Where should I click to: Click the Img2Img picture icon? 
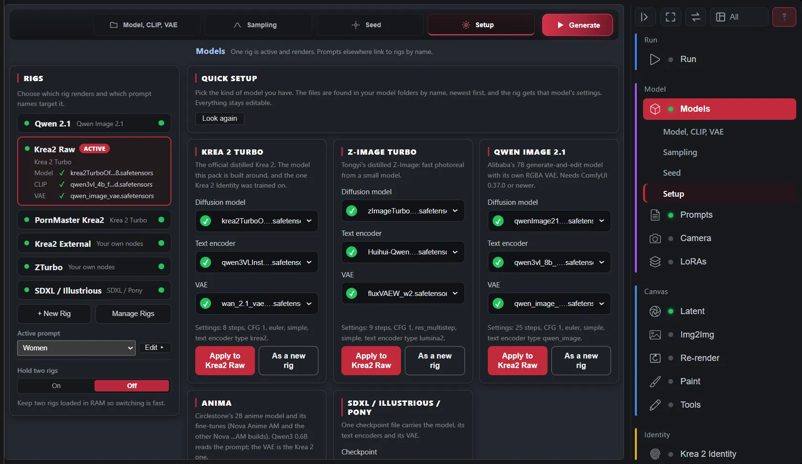point(655,335)
